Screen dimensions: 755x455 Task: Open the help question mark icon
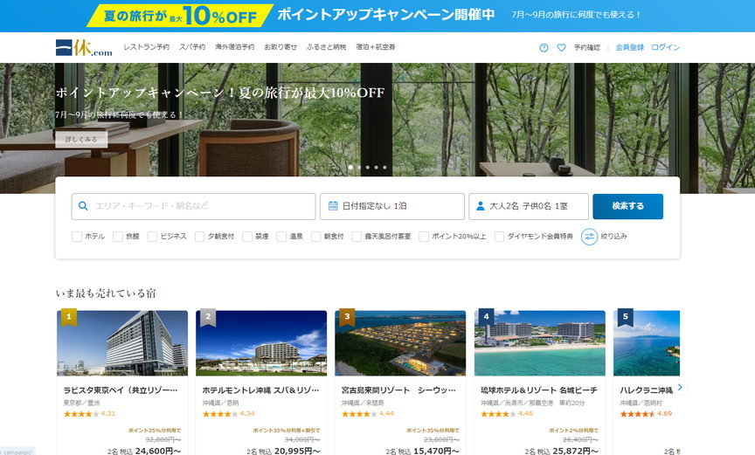click(544, 48)
